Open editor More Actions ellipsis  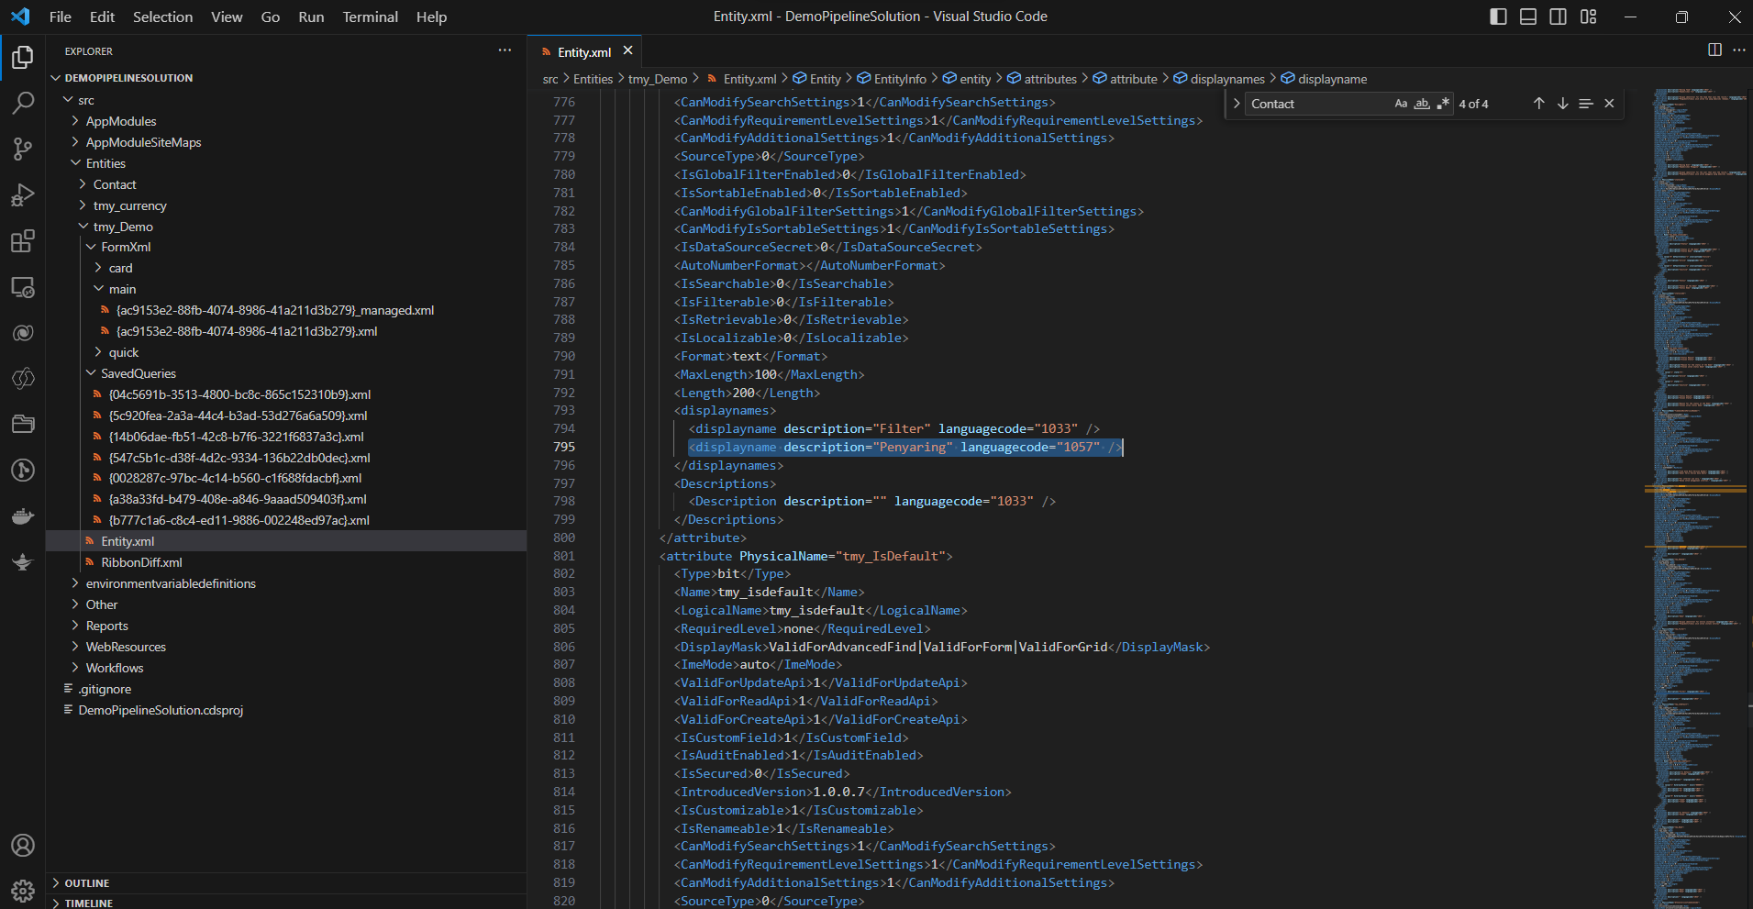[1739, 50]
